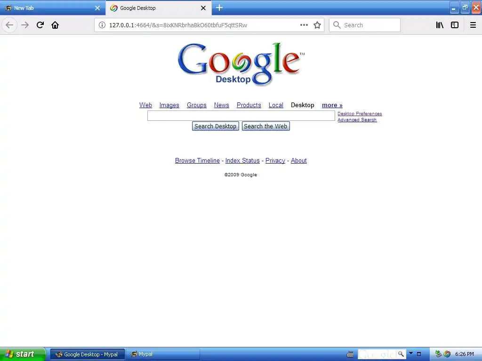
Task: Click the Google Desktop search field
Action: coord(241,116)
